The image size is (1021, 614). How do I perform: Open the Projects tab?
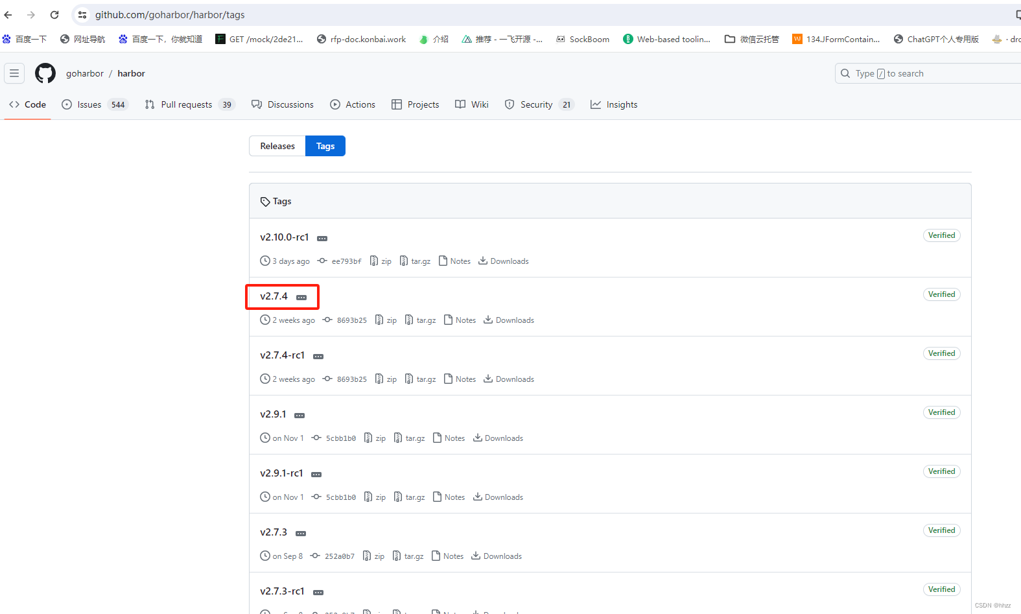(416, 104)
